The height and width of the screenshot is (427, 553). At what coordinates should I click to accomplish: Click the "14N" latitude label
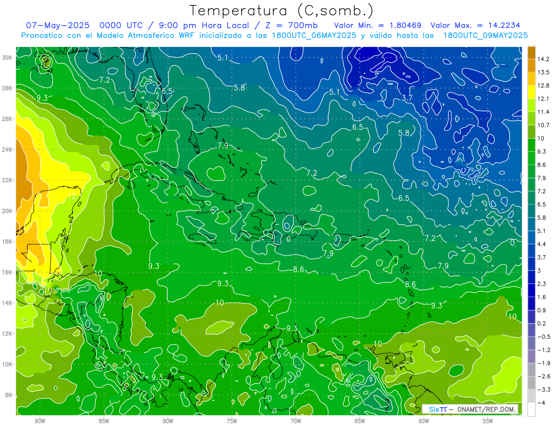7,303
